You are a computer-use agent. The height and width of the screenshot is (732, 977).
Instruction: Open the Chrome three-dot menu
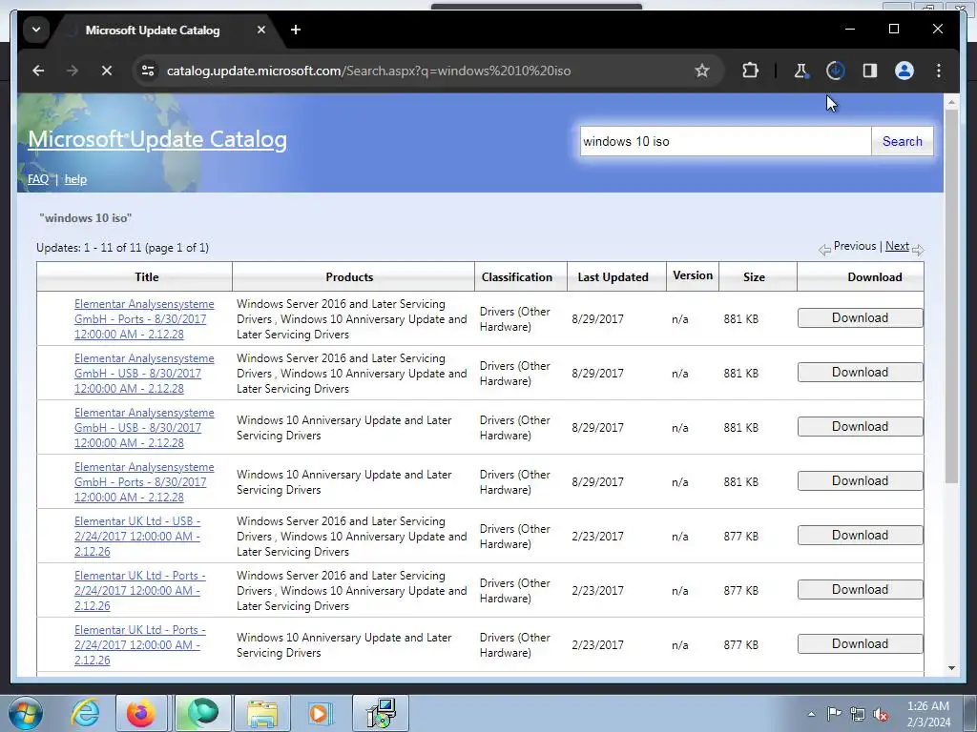point(939,71)
